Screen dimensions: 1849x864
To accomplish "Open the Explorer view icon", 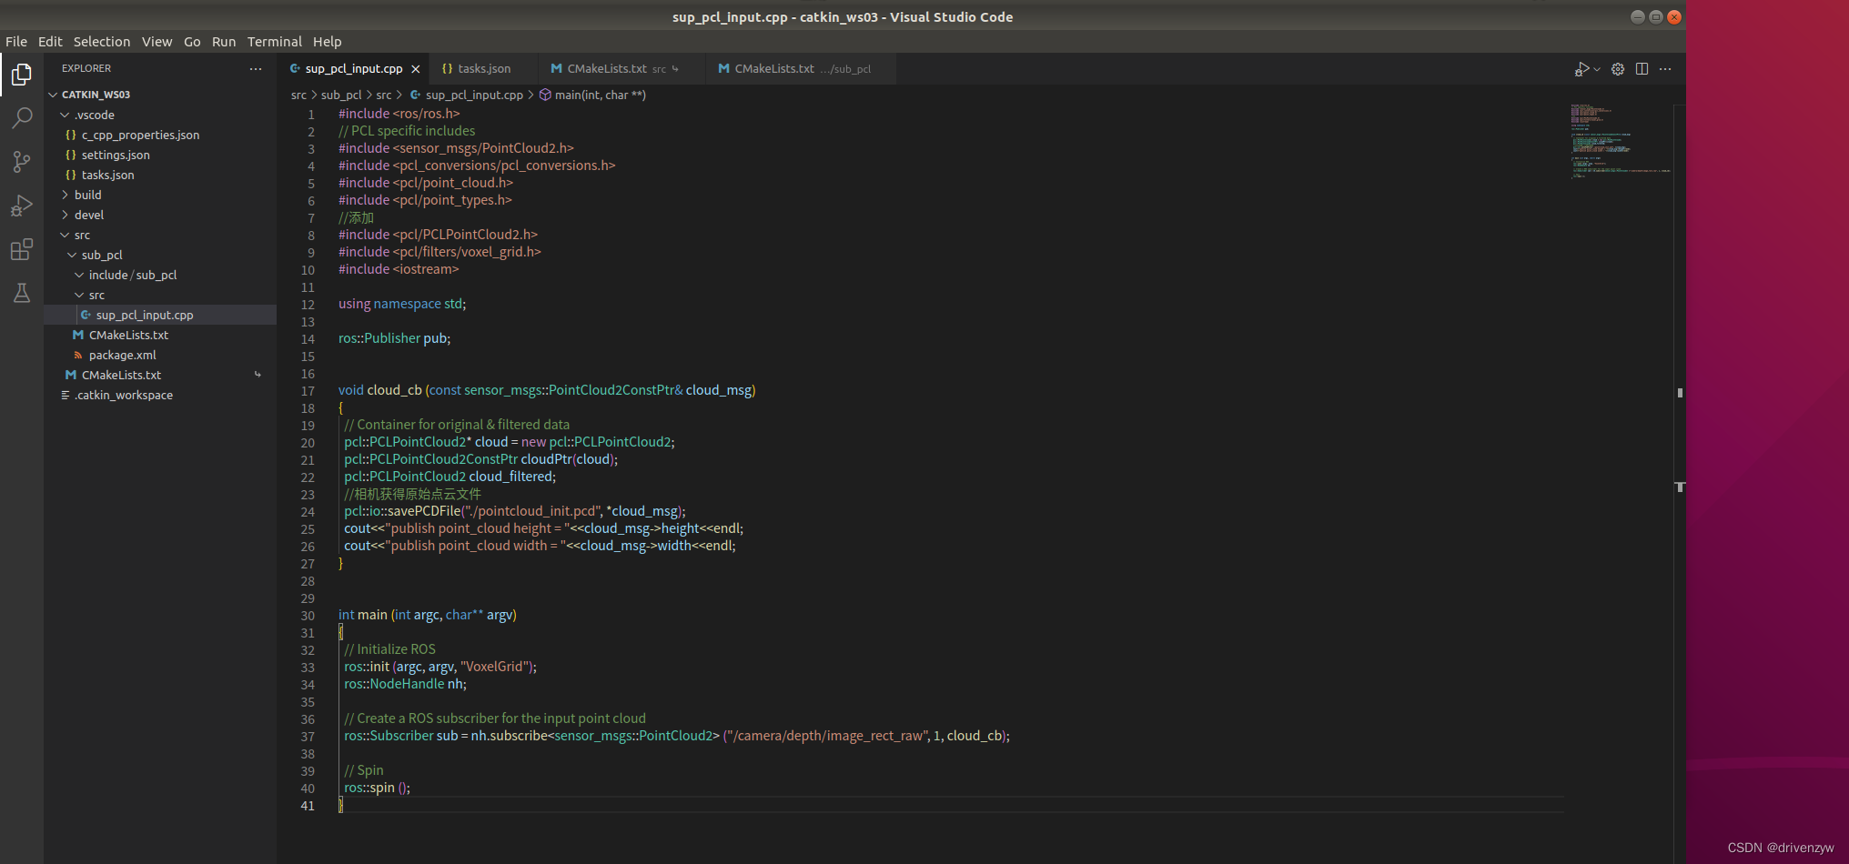I will tap(21, 75).
